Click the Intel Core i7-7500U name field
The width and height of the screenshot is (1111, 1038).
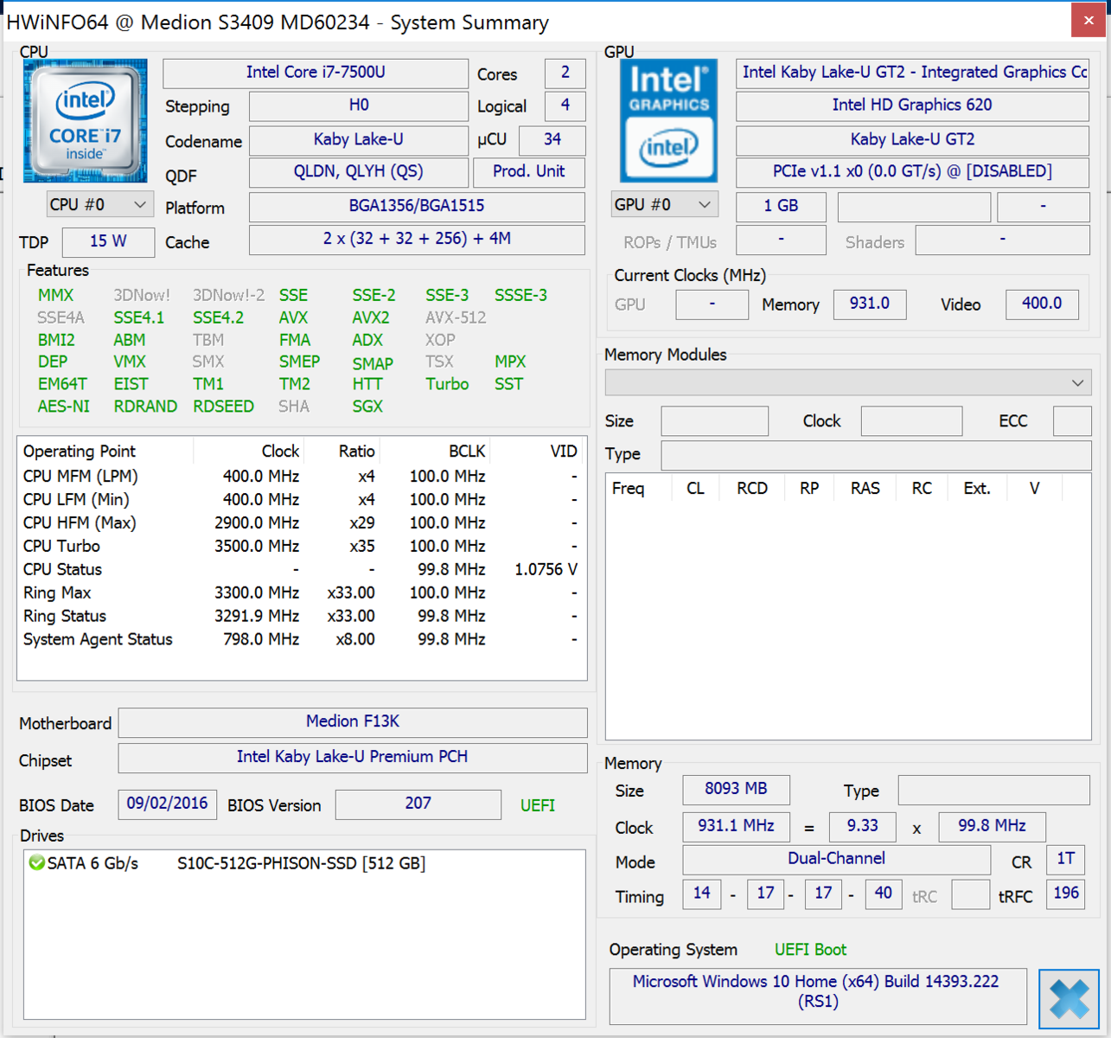pos(316,73)
